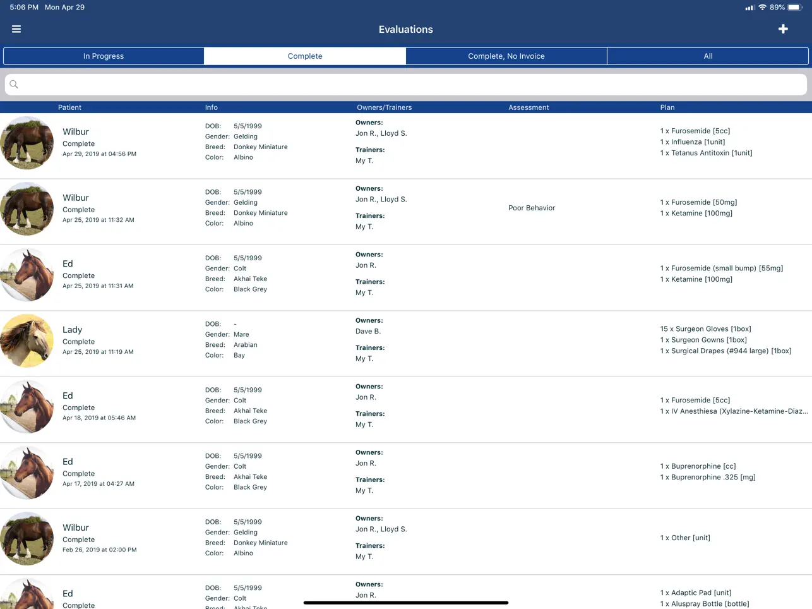Viewport: 812px width, 609px height.
Task: Open Ed's photo from Apr 17 evaluation
Action: click(x=27, y=473)
